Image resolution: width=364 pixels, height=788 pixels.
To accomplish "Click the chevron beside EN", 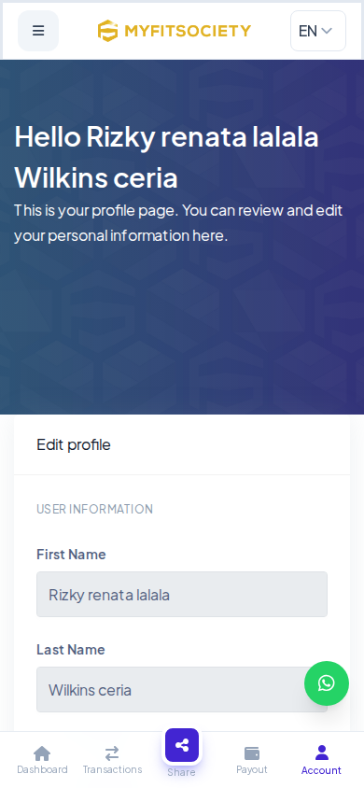I will [x=327, y=31].
